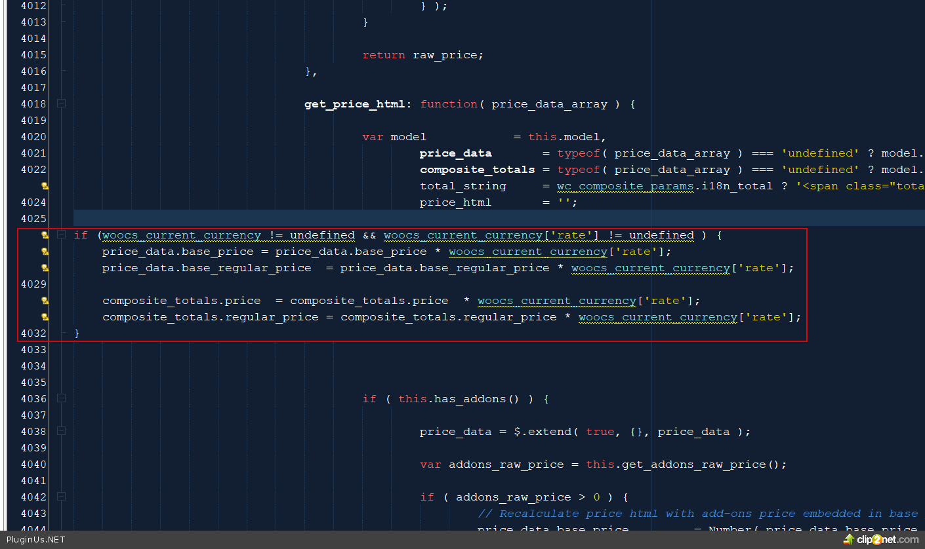Click the 'function' keyword on line 4018
The width and height of the screenshot is (925, 549).
coord(449,104)
